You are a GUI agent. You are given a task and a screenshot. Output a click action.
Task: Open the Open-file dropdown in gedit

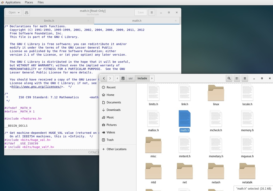14,12
